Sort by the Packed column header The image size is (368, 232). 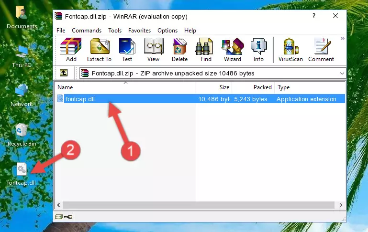point(253,87)
